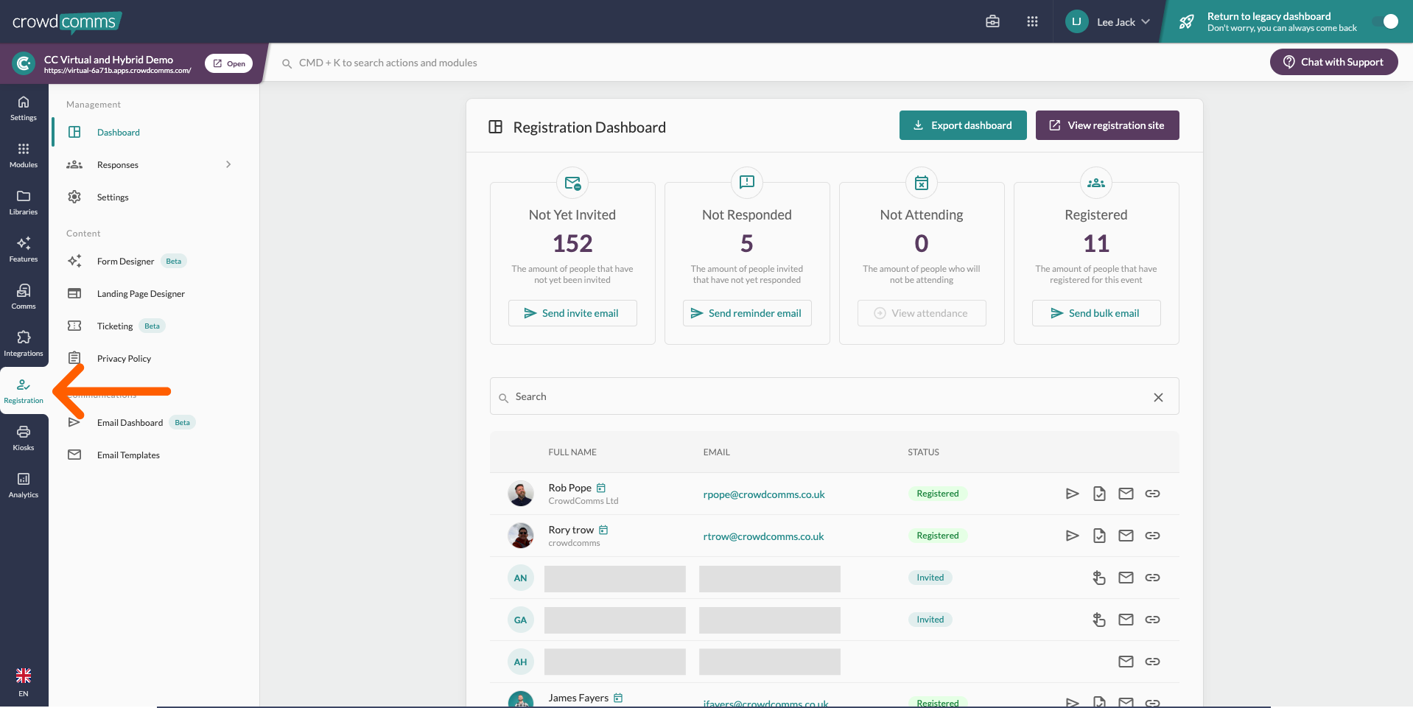
Task: Toggle the legacy dashboard switch
Action: coord(1386,22)
